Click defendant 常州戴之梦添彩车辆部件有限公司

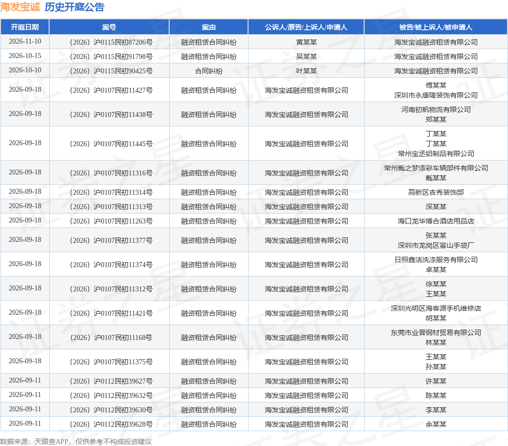point(436,168)
